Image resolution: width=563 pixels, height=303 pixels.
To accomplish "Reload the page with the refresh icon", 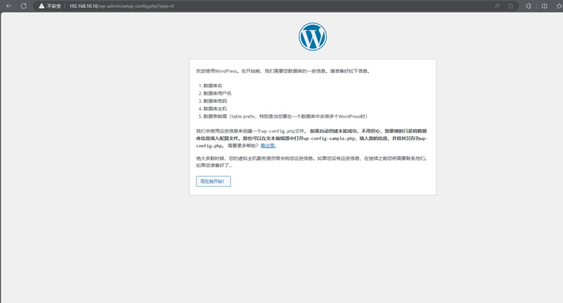I will click(24, 5).
